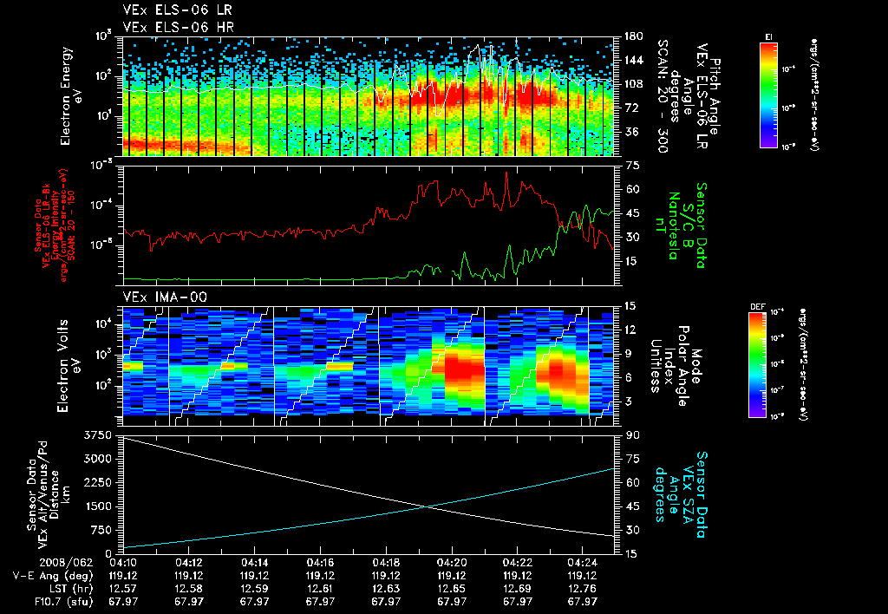
Task: Click the El color bar legend
Action: 768,95
